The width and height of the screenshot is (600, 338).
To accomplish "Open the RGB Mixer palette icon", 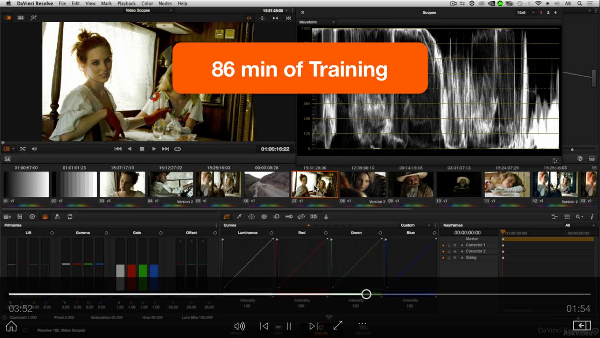I will pyautogui.click(x=57, y=217).
